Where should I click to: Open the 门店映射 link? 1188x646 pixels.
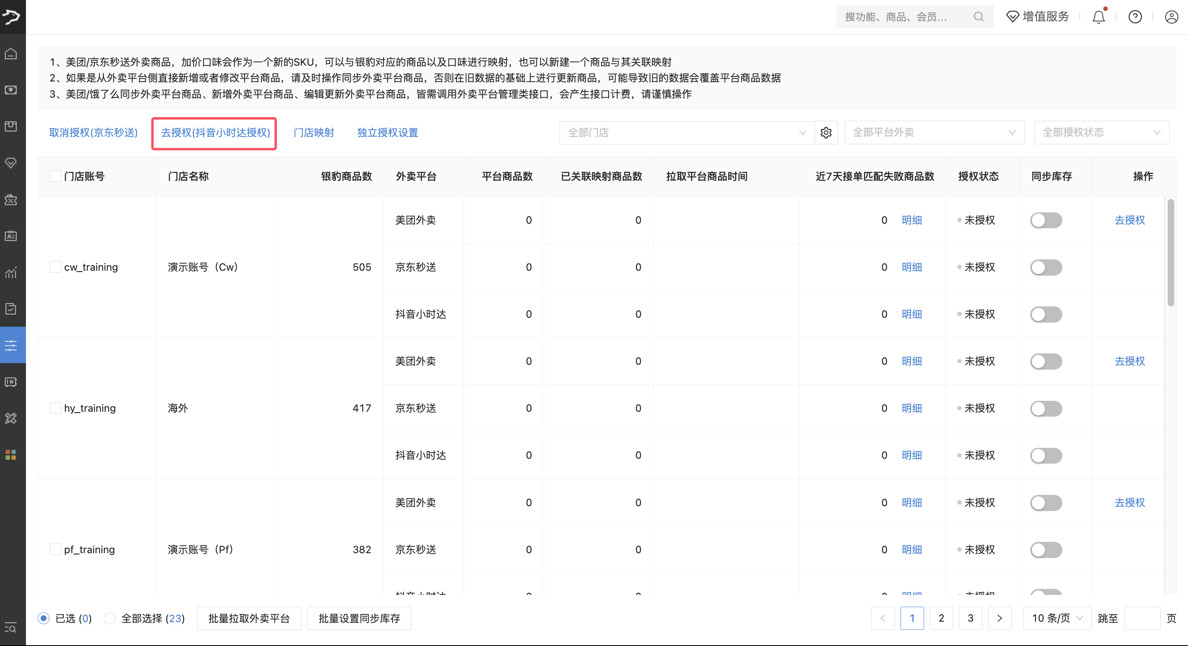click(x=313, y=133)
